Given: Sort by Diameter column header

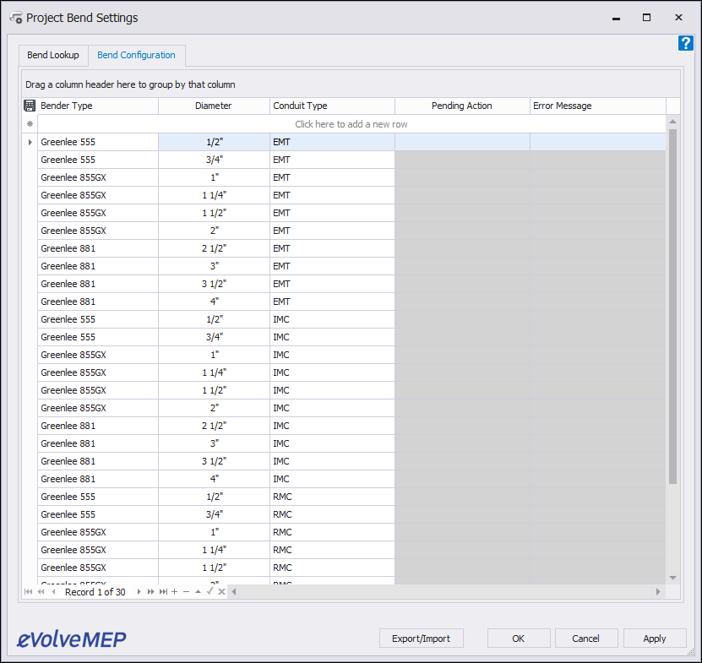Looking at the screenshot, I should coord(214,106).
